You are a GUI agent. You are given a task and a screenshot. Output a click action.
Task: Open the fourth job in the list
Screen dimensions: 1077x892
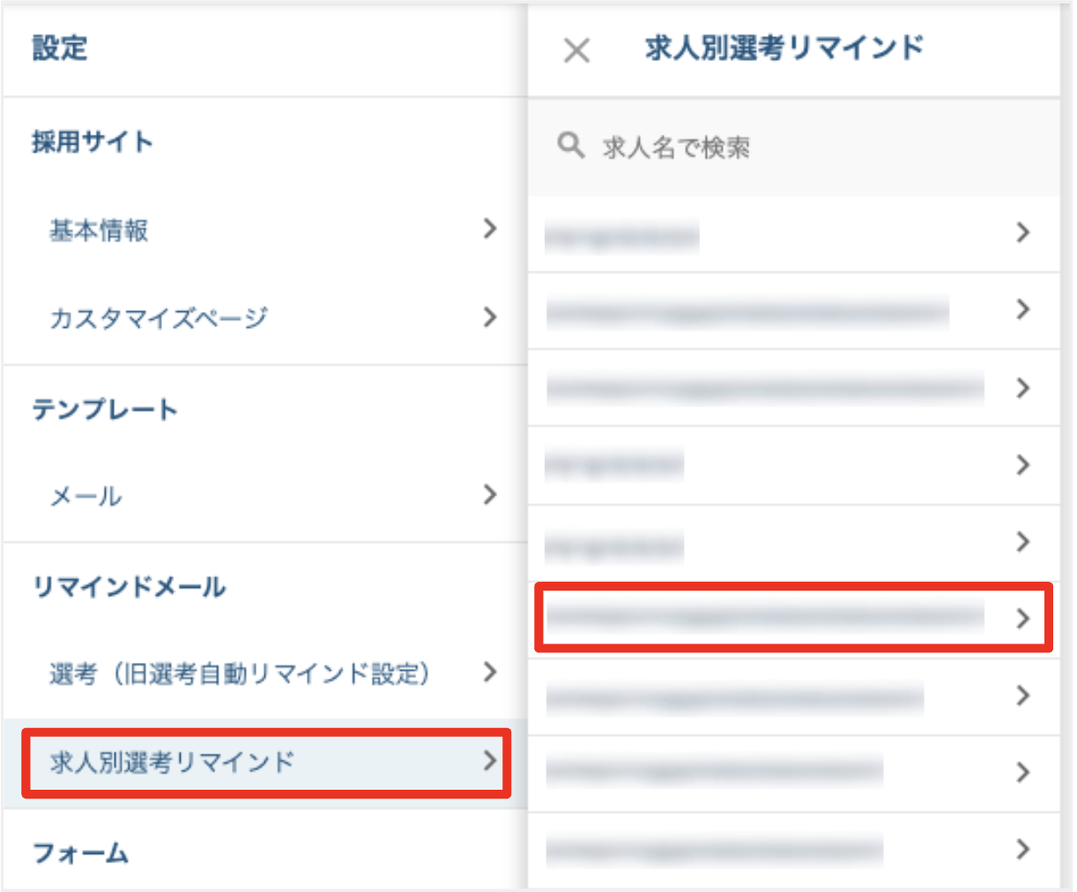point(793,465)
